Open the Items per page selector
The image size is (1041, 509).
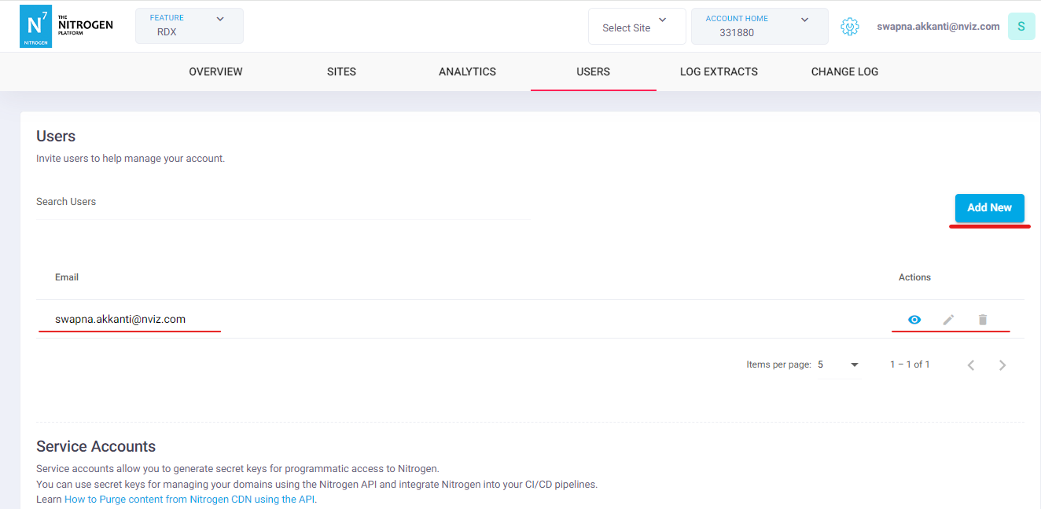tap(839, 364)
